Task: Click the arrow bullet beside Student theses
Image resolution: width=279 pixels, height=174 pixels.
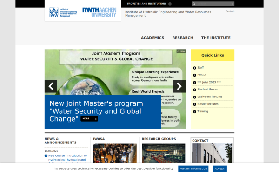Action: click(x=194, y=90)
